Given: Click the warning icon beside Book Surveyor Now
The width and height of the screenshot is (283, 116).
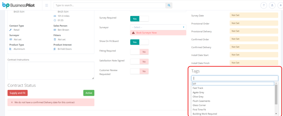Looking at the screenshot, I should (133, 33).
